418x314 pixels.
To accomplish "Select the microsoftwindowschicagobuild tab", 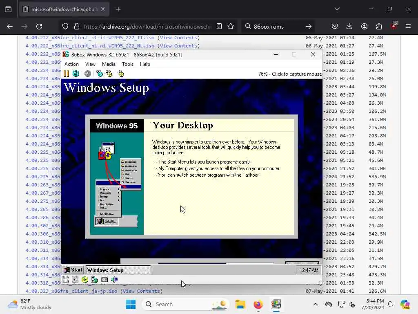I will point(64,9).
